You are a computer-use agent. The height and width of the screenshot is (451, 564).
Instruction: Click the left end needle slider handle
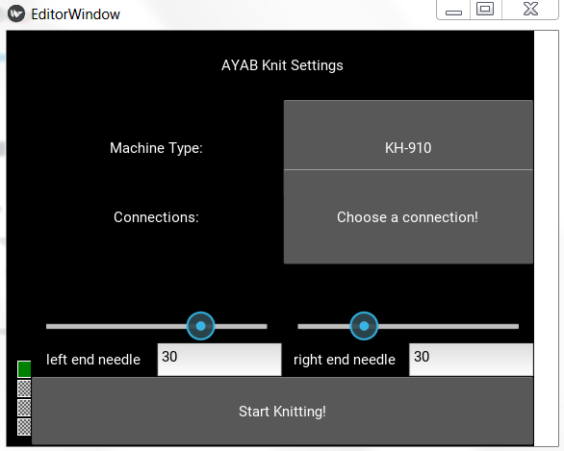click(201, 326)
